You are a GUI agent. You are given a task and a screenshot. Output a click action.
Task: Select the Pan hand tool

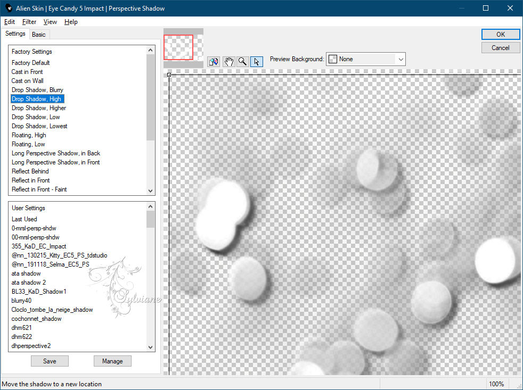point(228,62)
